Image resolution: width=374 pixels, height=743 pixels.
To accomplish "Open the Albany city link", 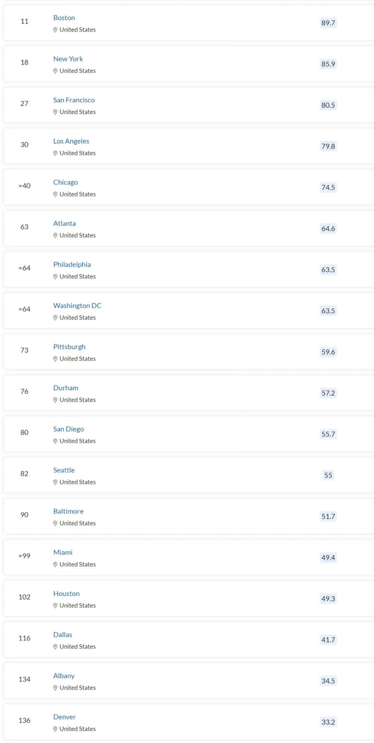I will pos(64,676).
